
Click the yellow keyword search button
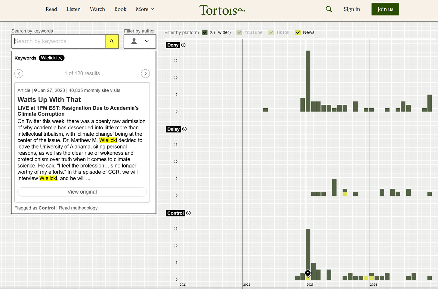tap(112, 41)
